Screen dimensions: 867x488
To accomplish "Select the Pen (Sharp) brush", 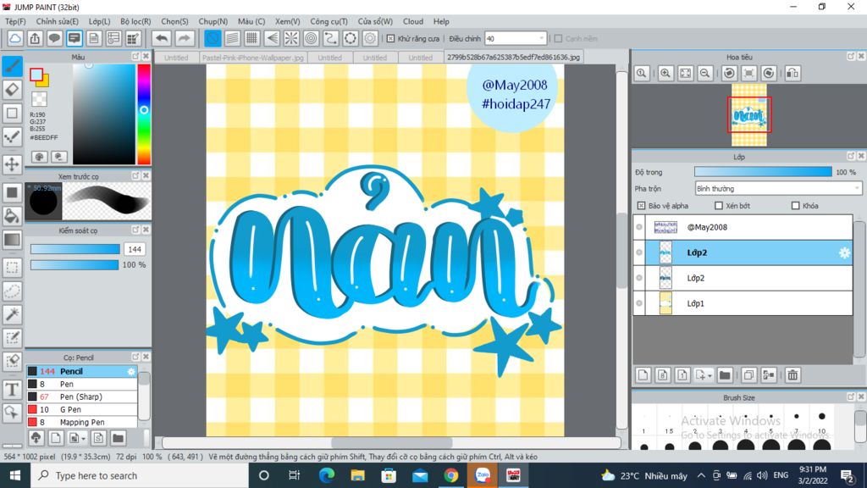I will click(82, 396).
